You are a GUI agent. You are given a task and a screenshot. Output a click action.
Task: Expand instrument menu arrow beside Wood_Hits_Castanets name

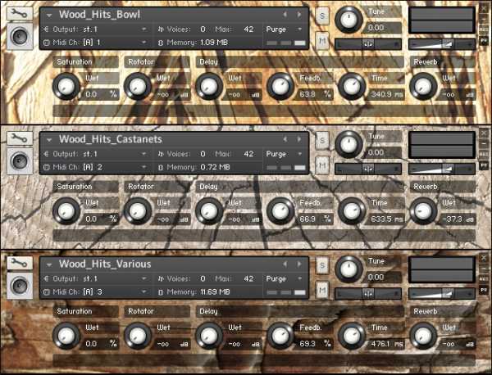click(49, 140)
